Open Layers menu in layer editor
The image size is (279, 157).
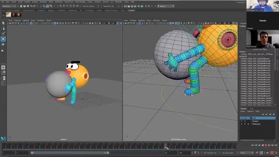click(243, 111)
